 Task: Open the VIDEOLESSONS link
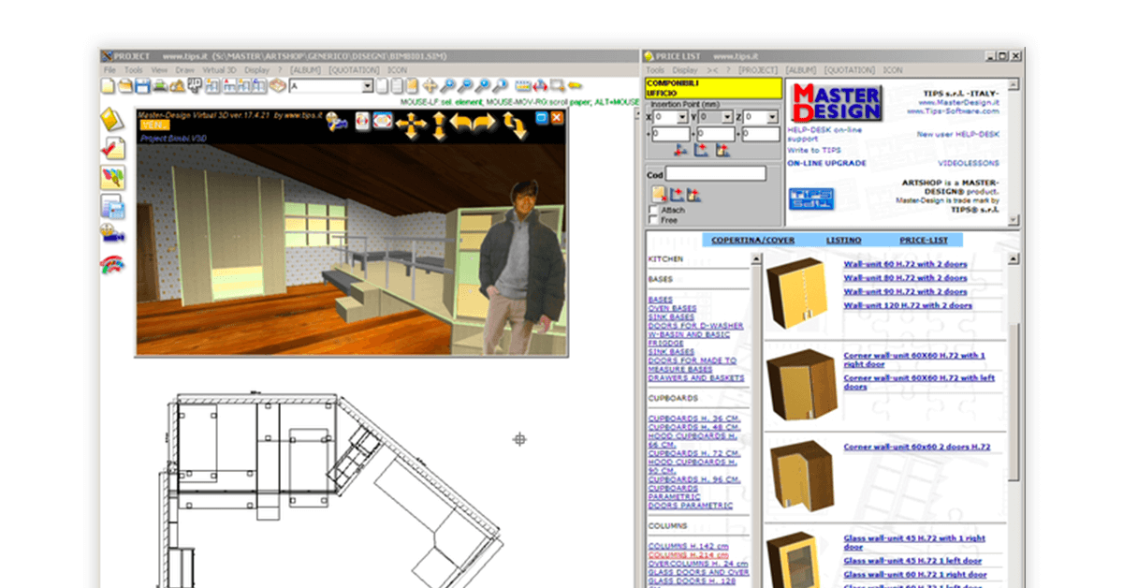point(969,163)
